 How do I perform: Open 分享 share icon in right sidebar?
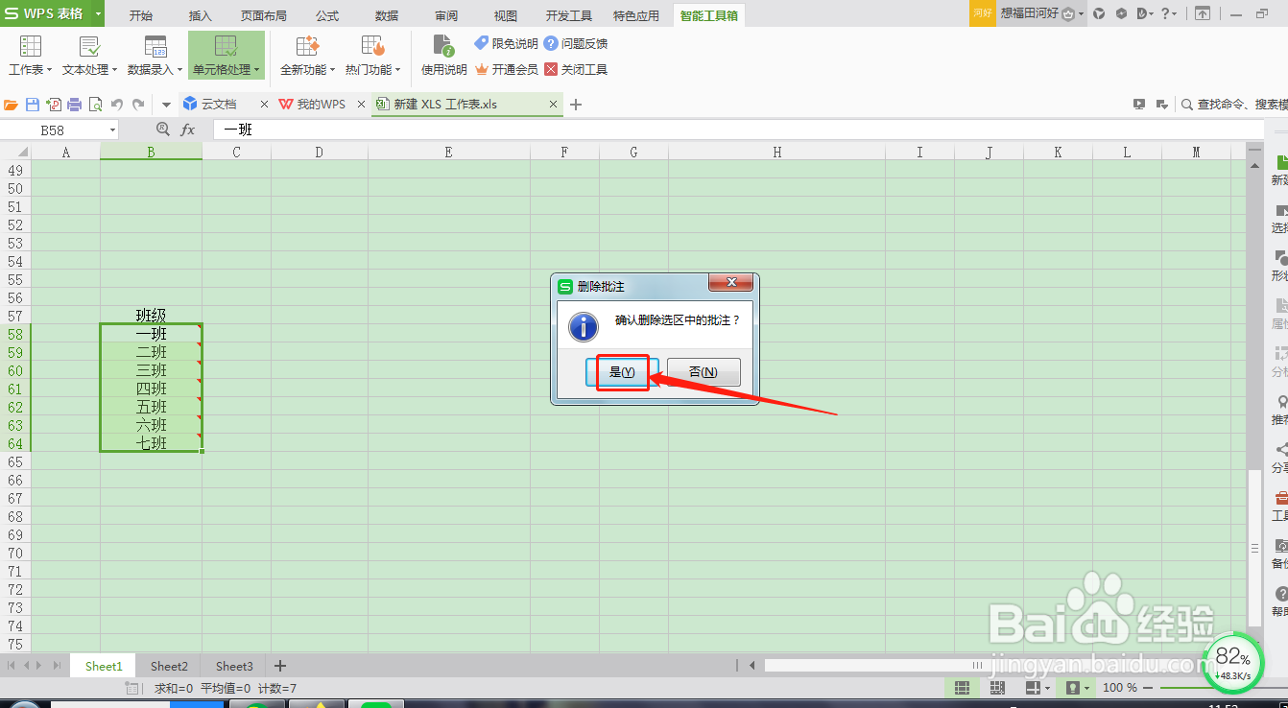click(x=1280, y=449)
